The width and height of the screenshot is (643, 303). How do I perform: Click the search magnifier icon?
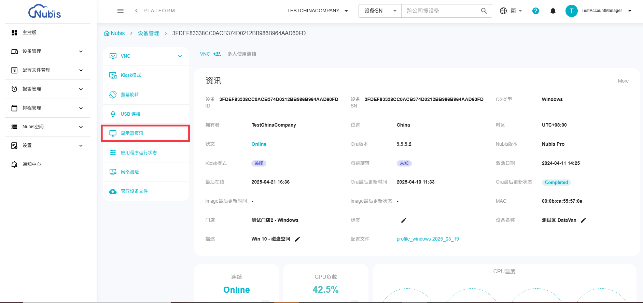[484, 11]
